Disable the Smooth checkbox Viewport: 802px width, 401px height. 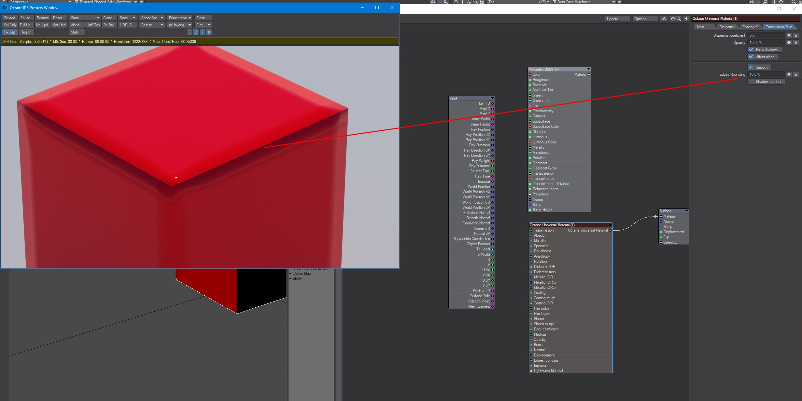pyautogui.click(x=751, y=67)
